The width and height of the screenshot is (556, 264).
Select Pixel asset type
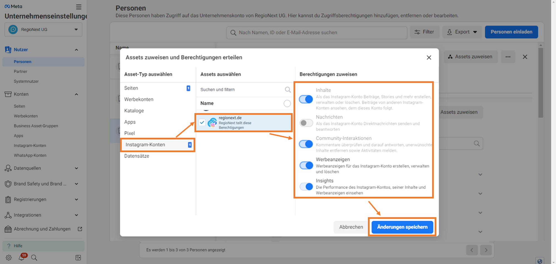pyautogui.click(x=158, y=133)
